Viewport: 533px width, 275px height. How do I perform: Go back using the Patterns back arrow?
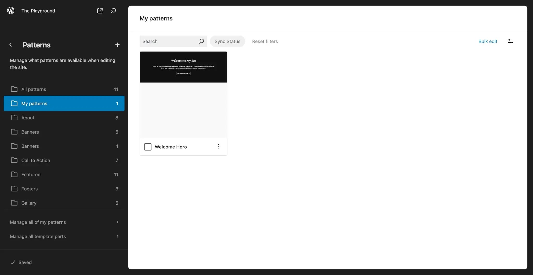point(10,45)
